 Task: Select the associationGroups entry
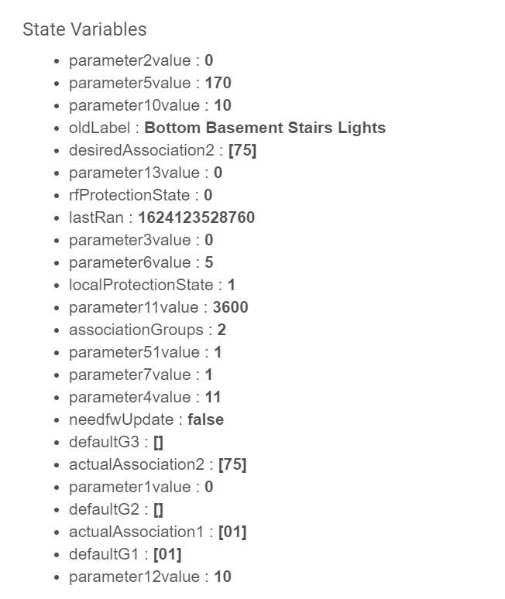(148, 330)
